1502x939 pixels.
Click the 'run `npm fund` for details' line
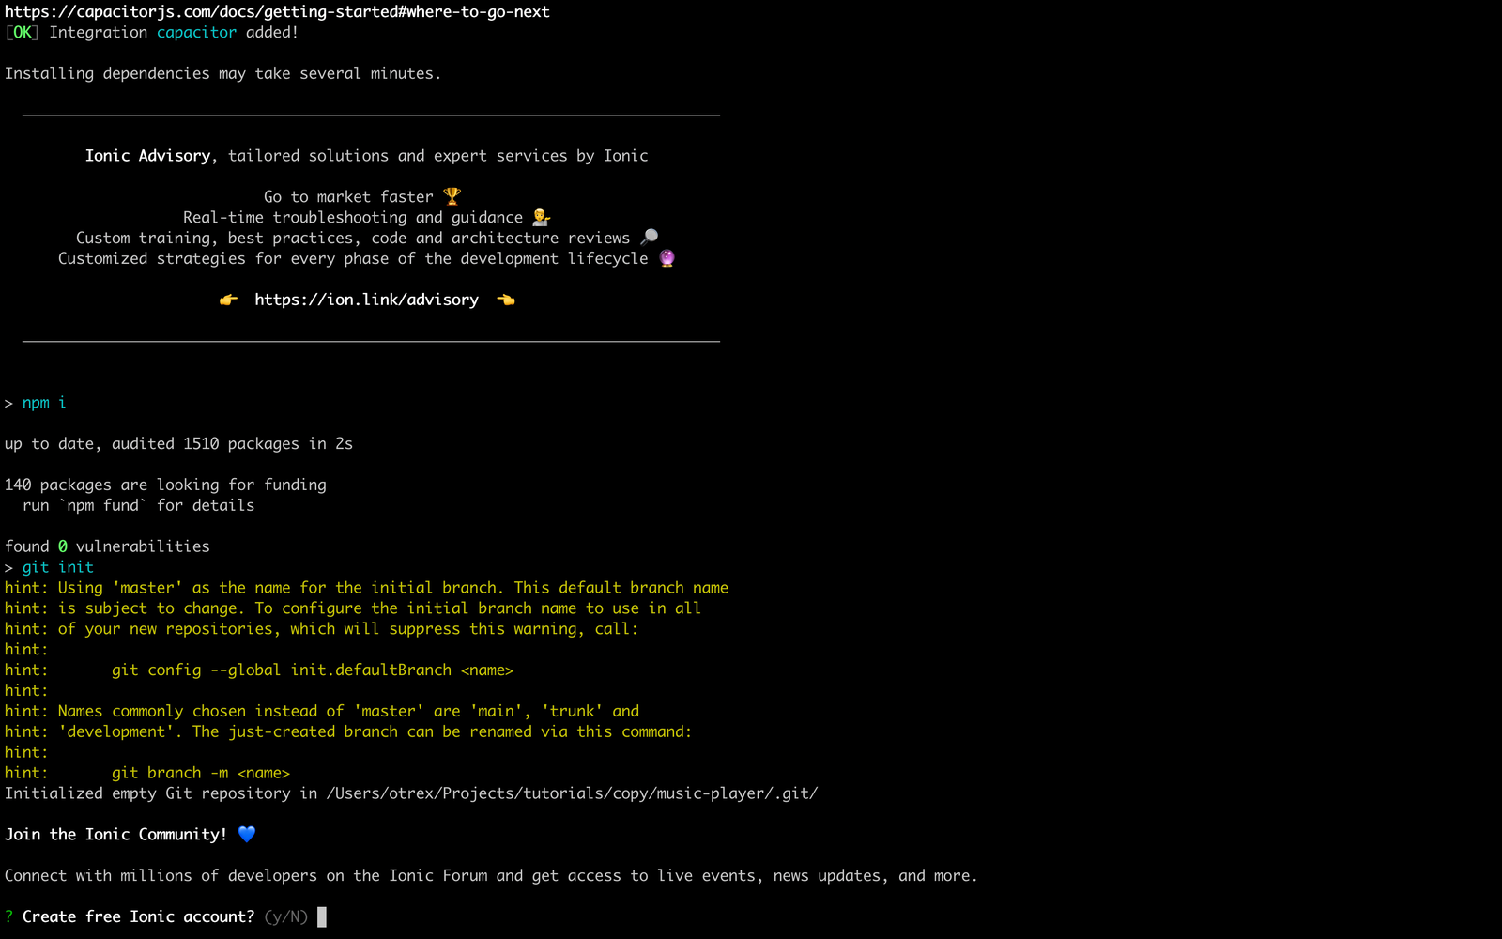tap(138, 505)
